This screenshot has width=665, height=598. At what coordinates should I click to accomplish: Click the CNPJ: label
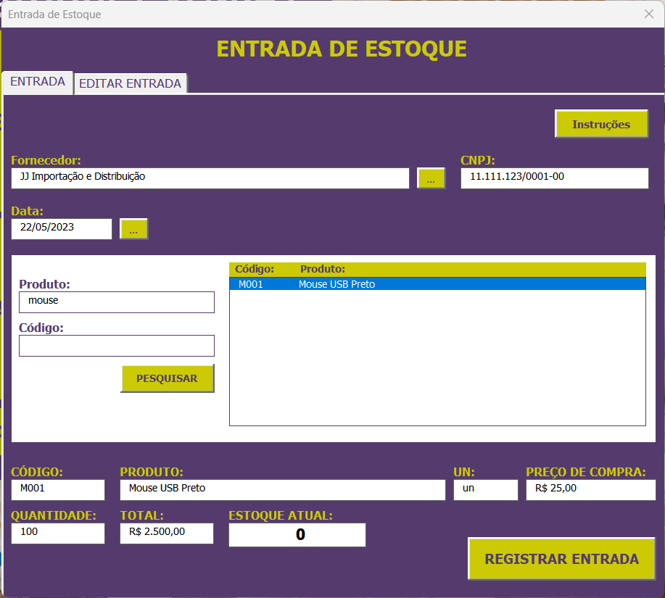tap(478, 160)
